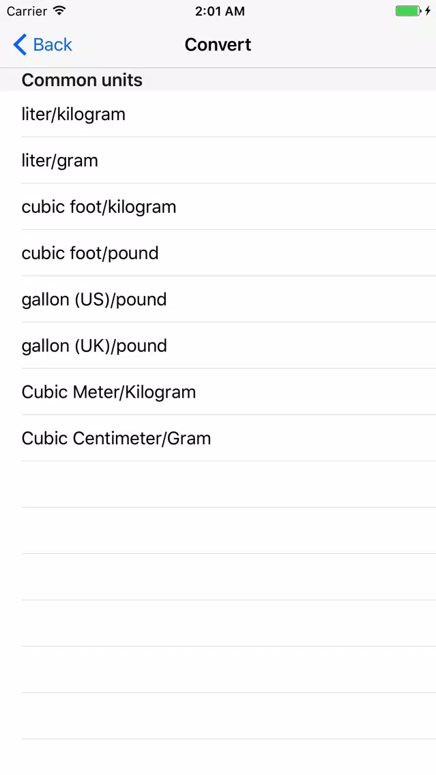Pick the gallon (US)/pound unit
The image size is (436, 775).
218,299
